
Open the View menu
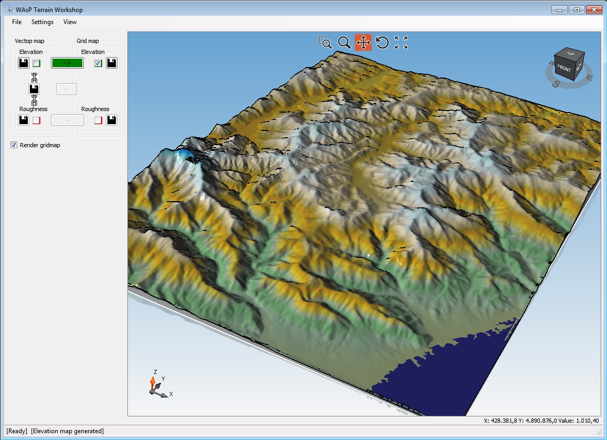point(70,22)
